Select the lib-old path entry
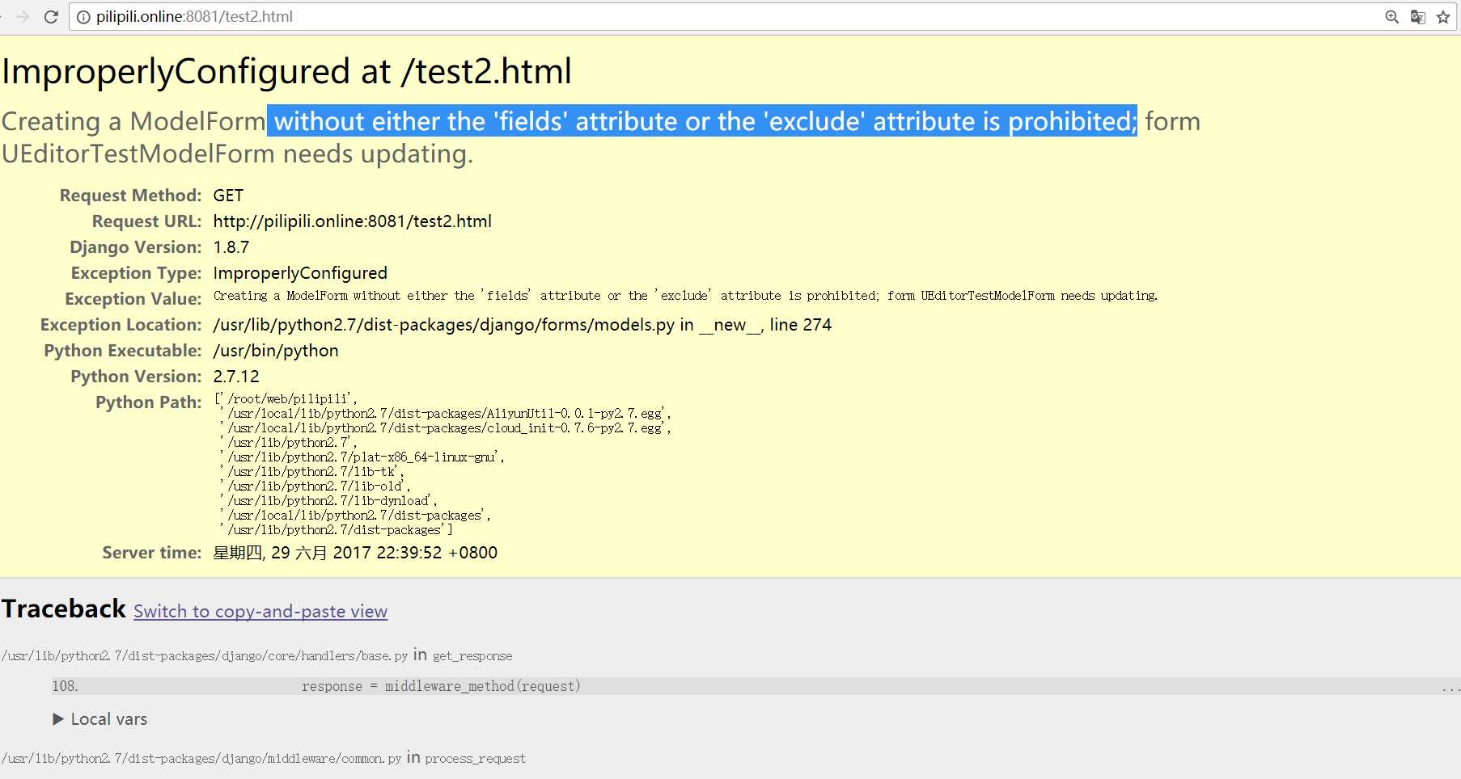Screen dimensions: 1461x779 click(x=315, y=486)
